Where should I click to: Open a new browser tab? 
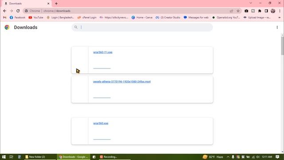(56, 4)
